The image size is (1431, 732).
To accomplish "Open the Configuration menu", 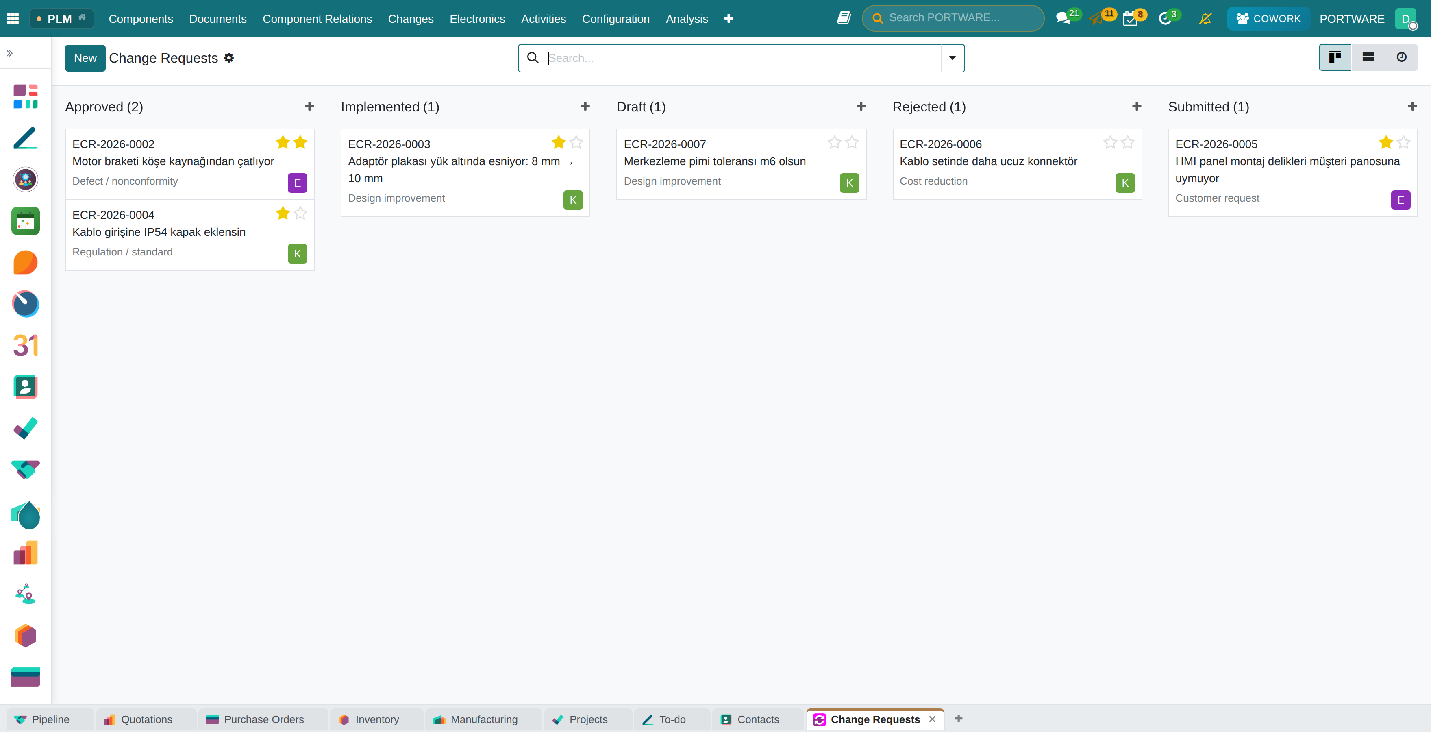I will coord(615,19).
